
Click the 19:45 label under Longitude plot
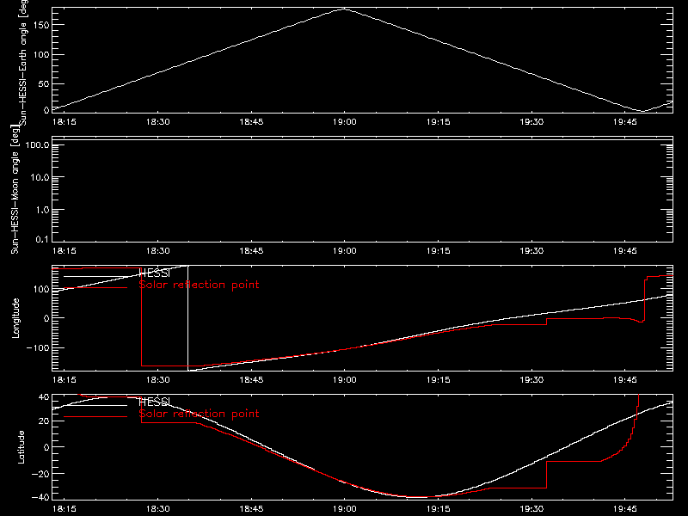(625, 379)
